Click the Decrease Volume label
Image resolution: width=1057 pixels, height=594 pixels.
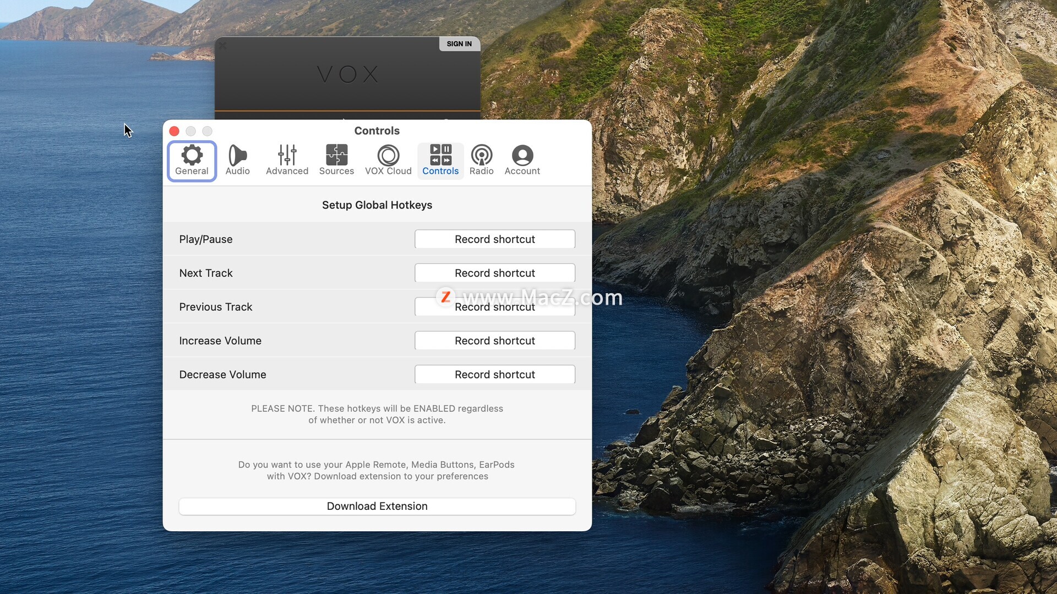(x=222, y=375)
